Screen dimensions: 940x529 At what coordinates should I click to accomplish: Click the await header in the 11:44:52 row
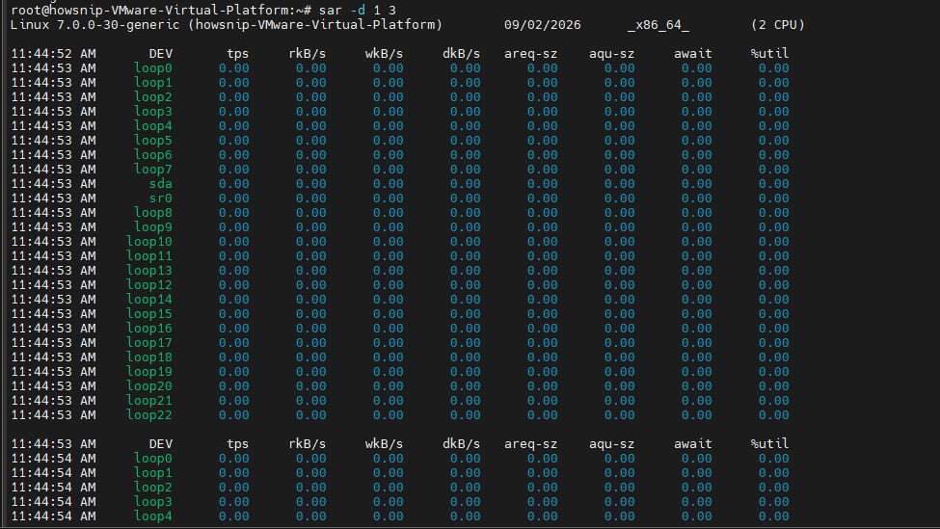pyautogui.click(x=693, y=53)
